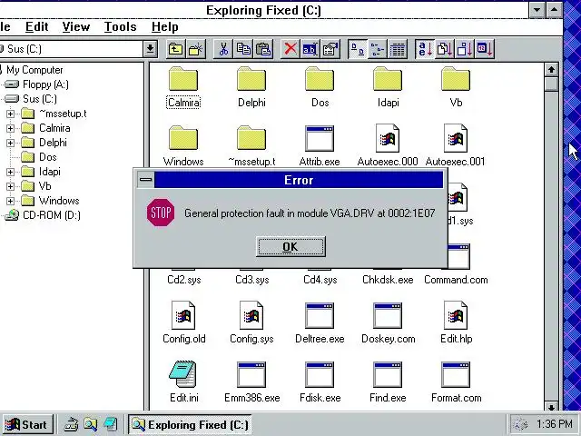Expand the Delphi folder in the tree
The width and height of the screenshot is (581, 436).
point(10,143)
